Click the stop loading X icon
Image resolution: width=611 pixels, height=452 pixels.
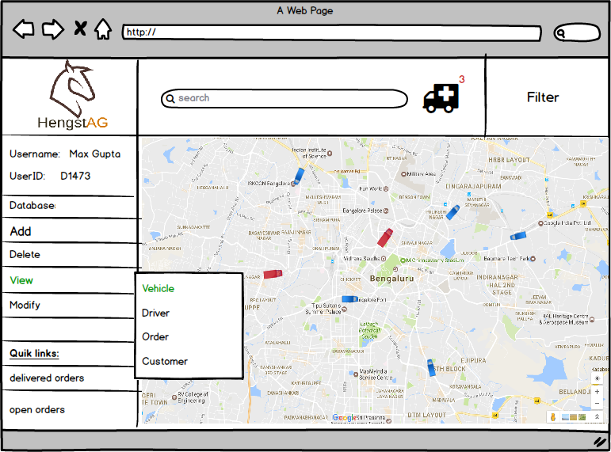pos(80,28)
